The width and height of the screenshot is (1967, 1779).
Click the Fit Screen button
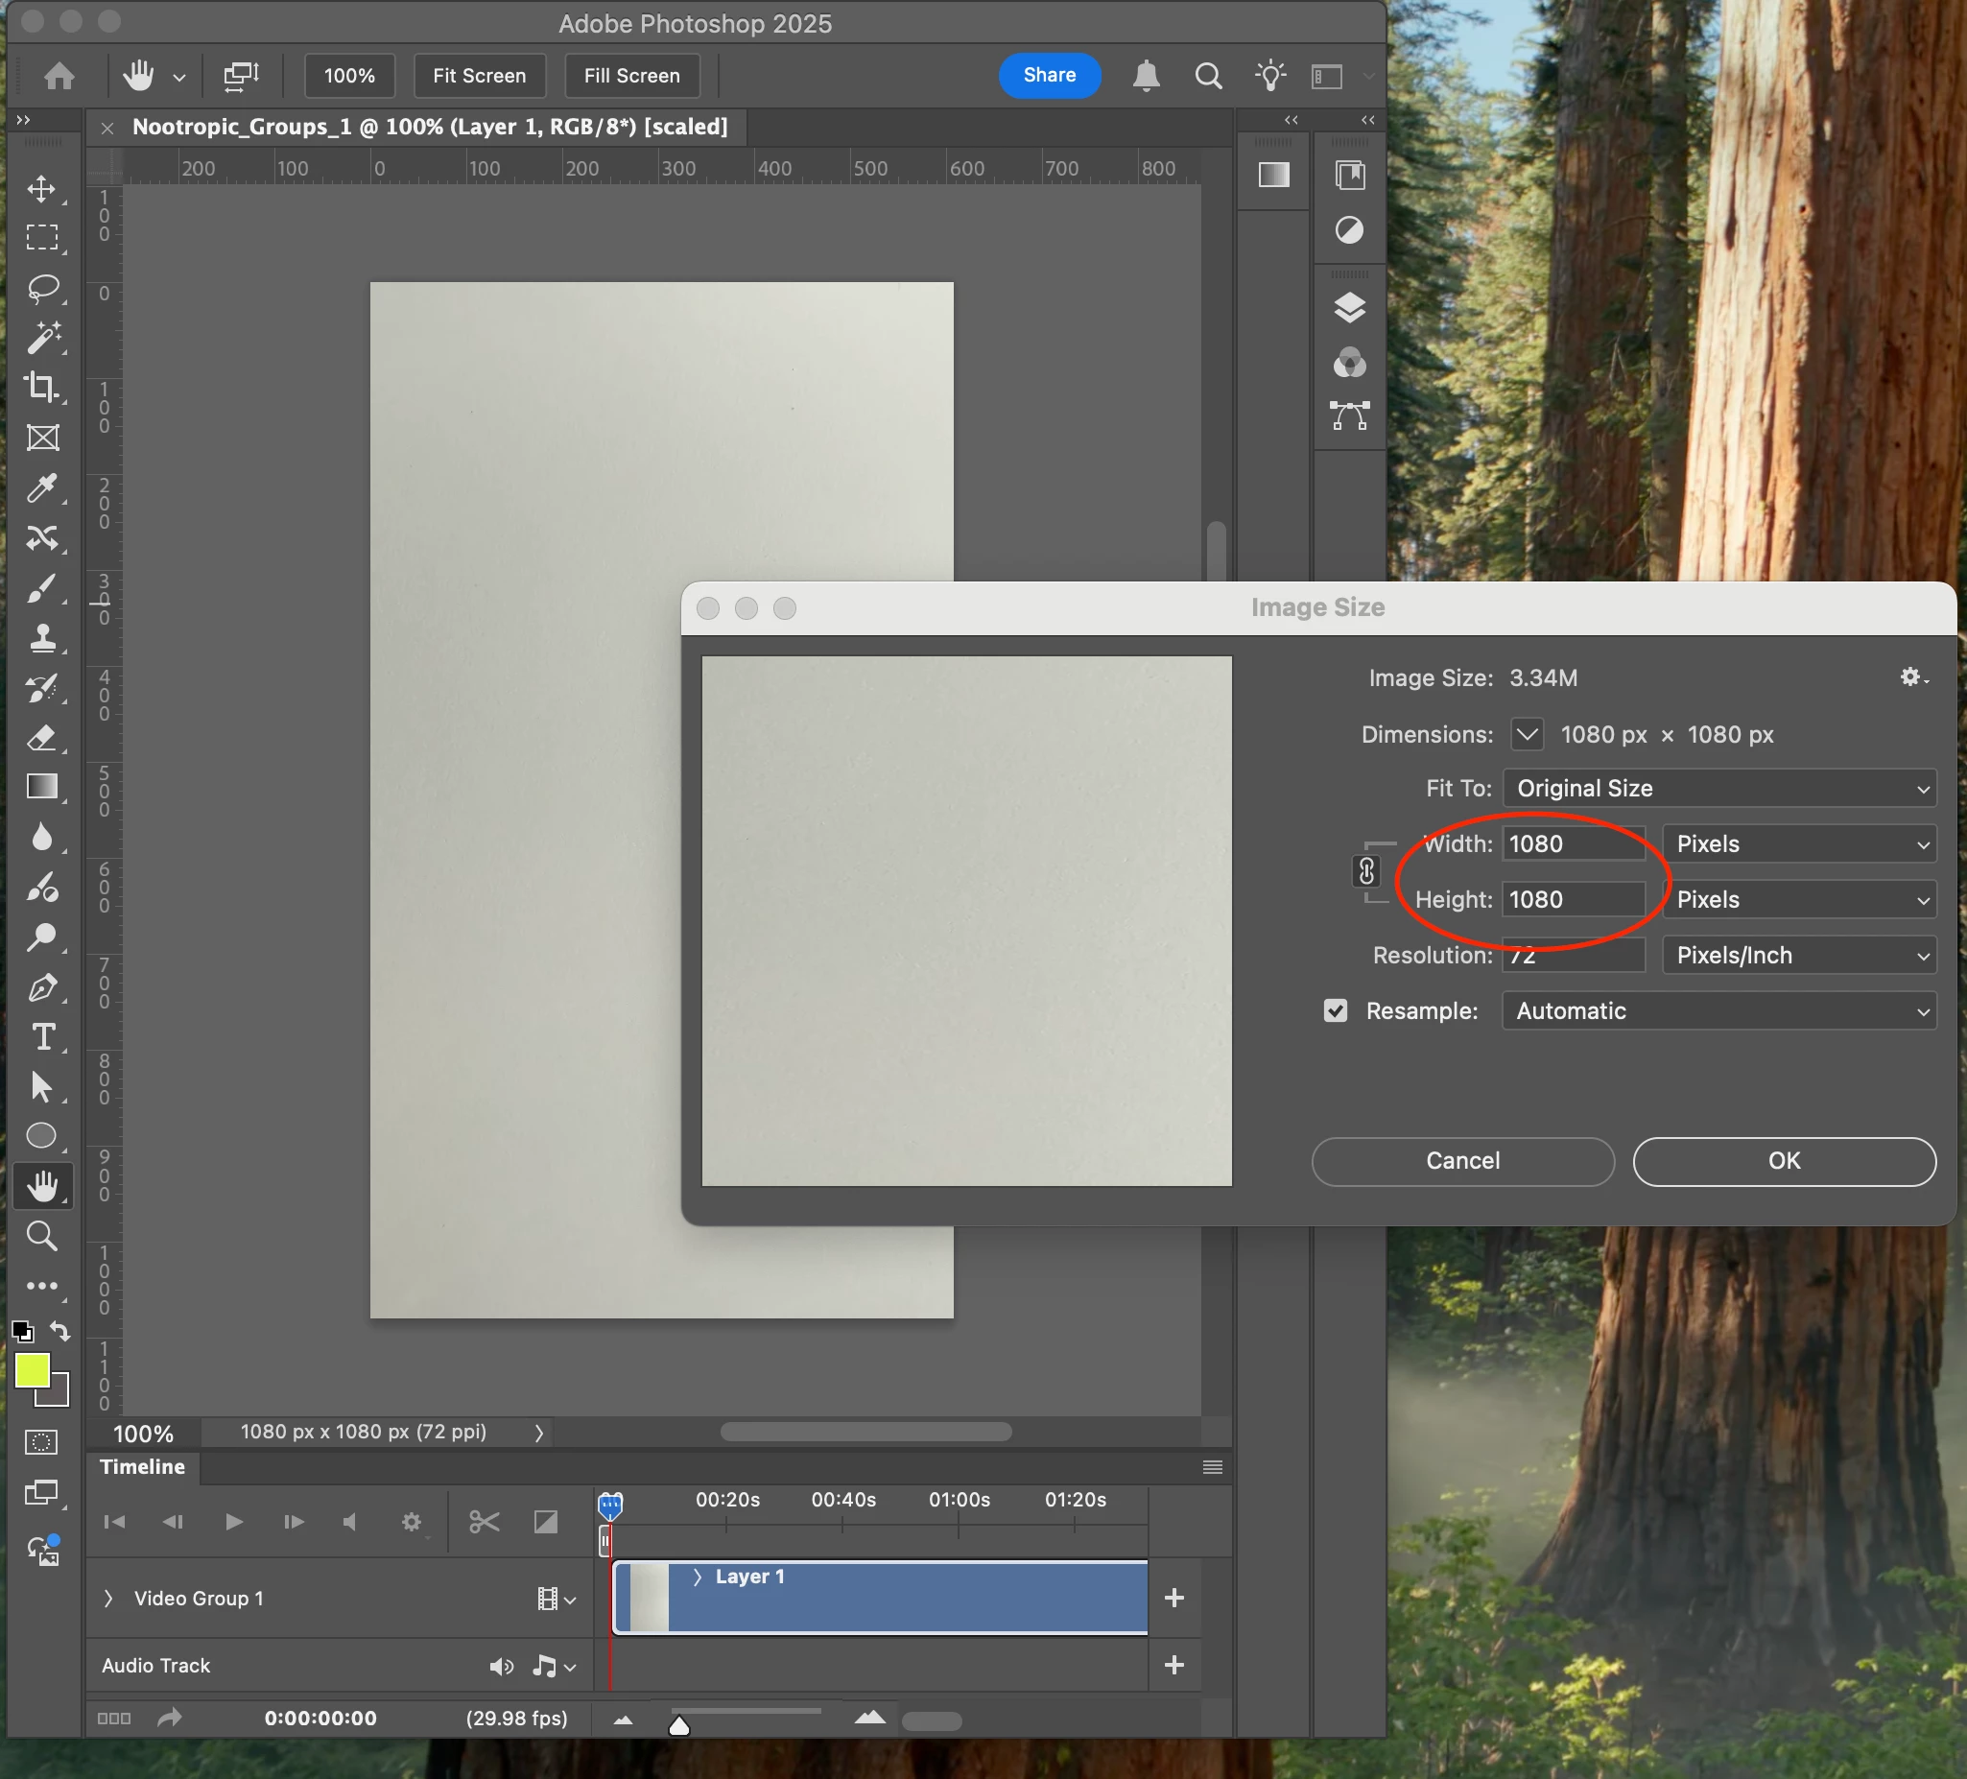point(479,75)
